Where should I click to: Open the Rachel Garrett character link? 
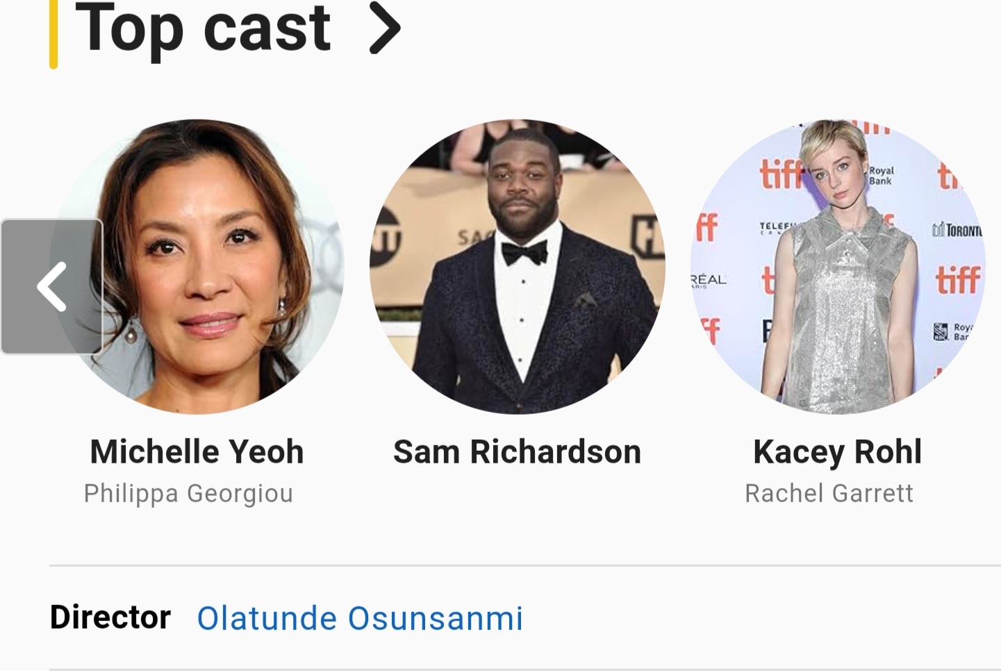[x=829, y=493]
